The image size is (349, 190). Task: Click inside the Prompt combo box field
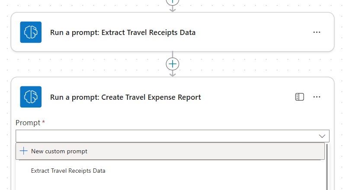[164, 136]
